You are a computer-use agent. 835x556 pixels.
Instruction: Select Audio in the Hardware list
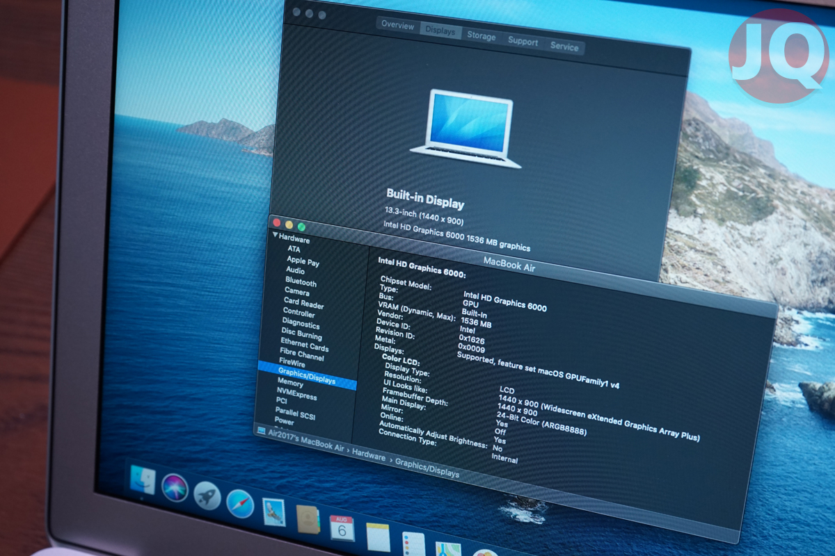click(295, 270)
